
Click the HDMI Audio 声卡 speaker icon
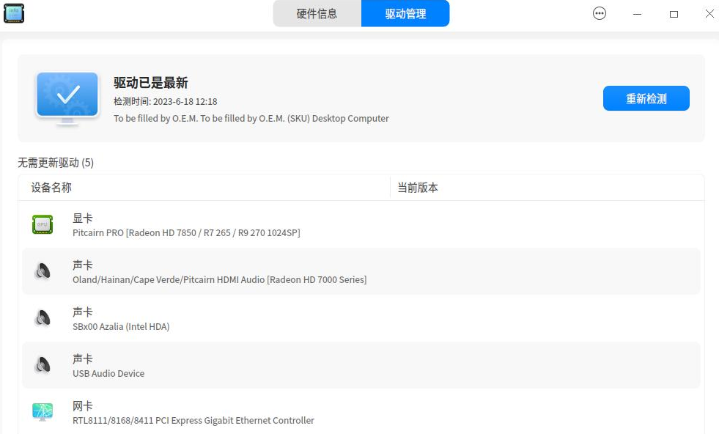tap(42, 271)
